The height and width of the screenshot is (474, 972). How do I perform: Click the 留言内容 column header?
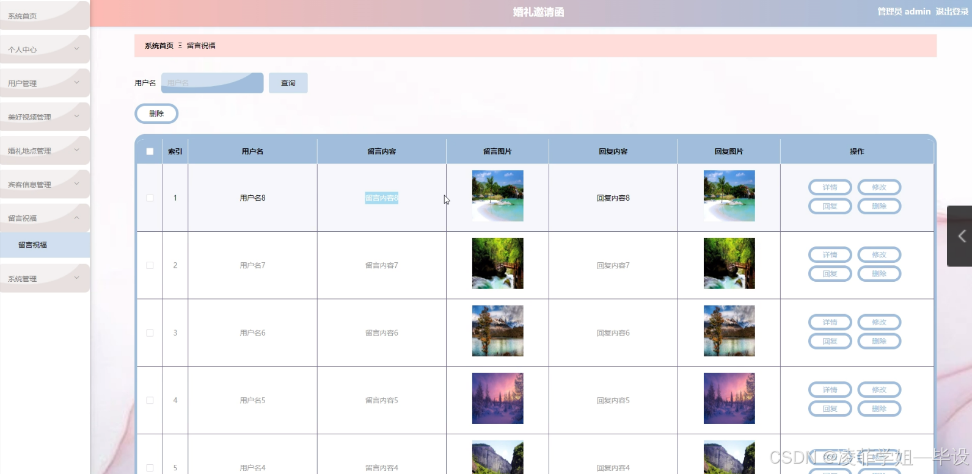pyautogui.click(x=382, y=151)
